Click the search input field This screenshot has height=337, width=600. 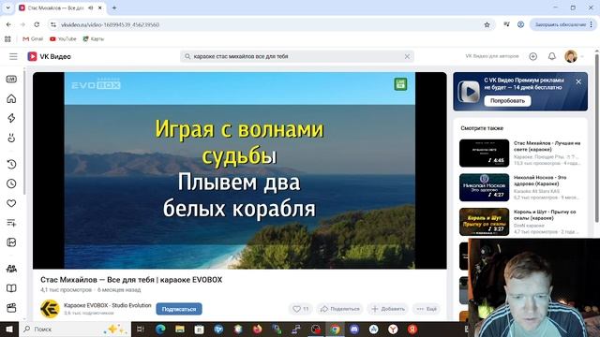click(x=296, y=56)
